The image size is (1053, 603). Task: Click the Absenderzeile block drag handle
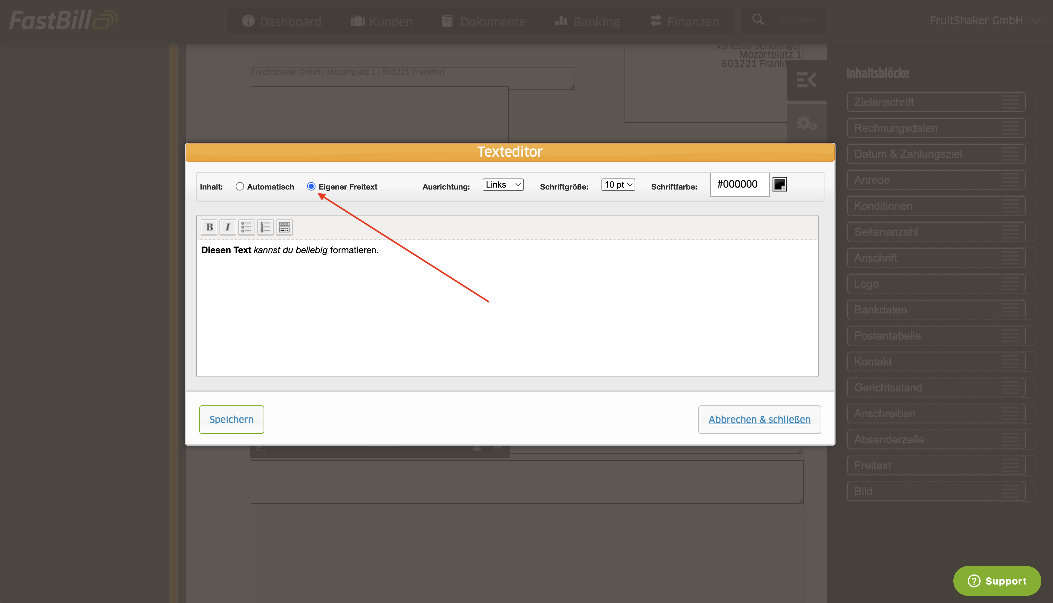pyautogui.click(x=1010, y=439)
